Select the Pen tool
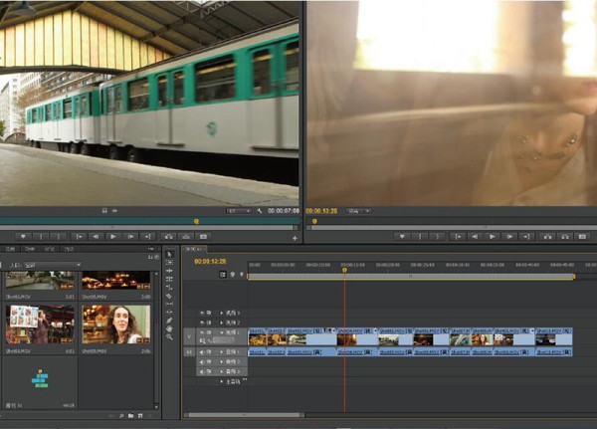The height and width of the screenshot is (429, 597). point(170,321)
